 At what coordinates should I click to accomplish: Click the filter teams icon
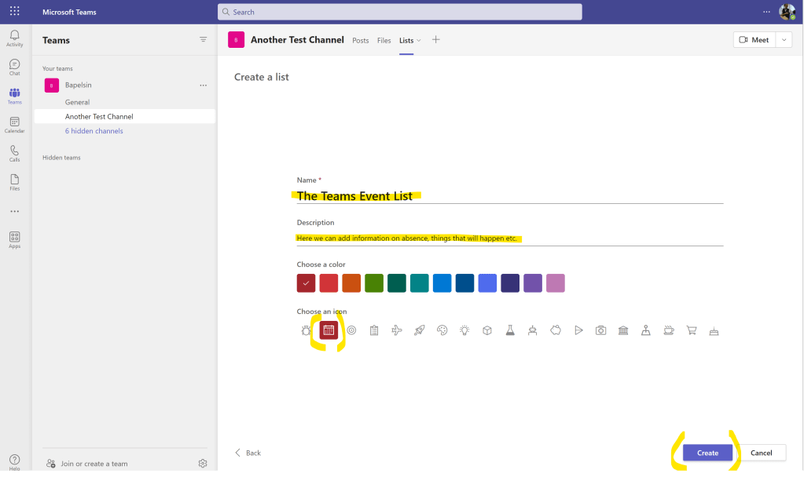203,40
